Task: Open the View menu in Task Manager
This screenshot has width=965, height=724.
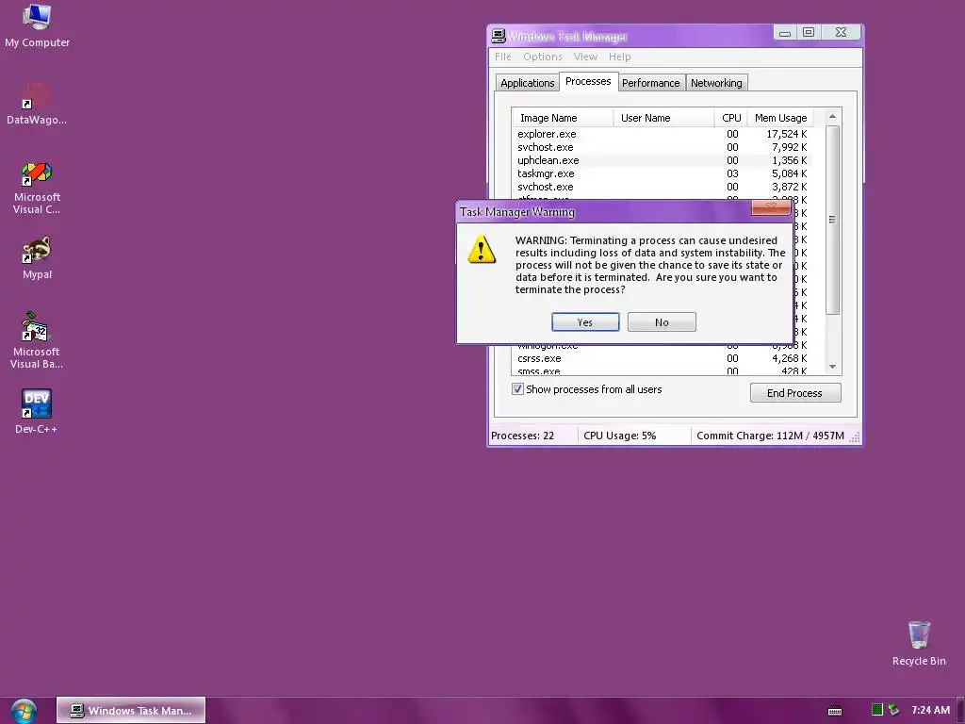Action: (585, 57)
